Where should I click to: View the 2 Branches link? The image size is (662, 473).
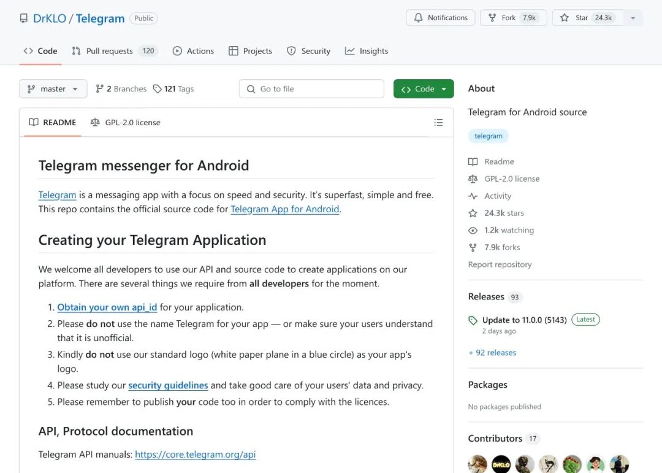click(121, 89)
